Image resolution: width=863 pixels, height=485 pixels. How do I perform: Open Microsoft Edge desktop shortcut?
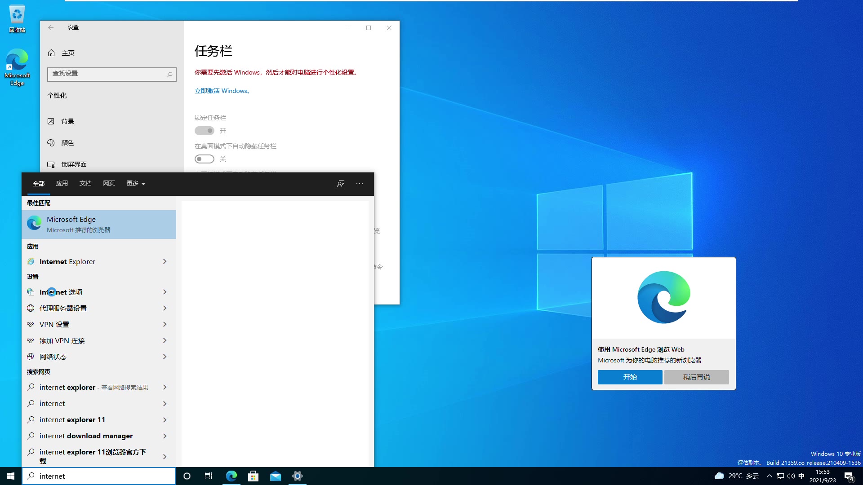(x=17, y=67)
